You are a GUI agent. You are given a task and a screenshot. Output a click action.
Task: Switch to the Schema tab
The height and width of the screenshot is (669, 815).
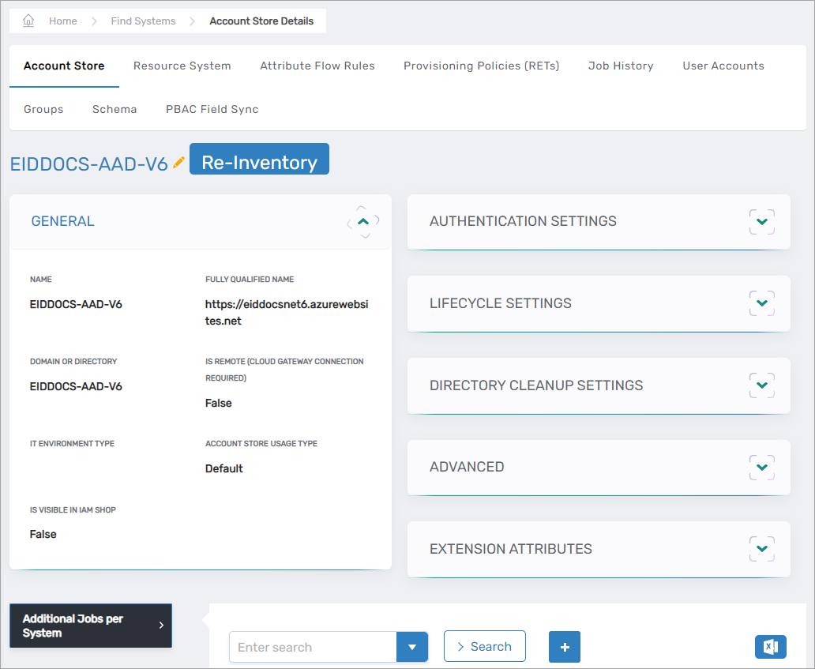(114, 109)
